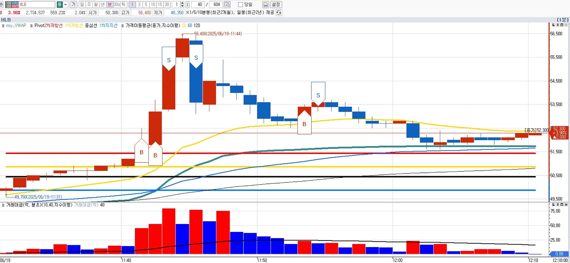This screenshot has height=263, width=570.
Task: Select the 3-minute interval button
Action: pyautogui.click(x=139, y=4)
